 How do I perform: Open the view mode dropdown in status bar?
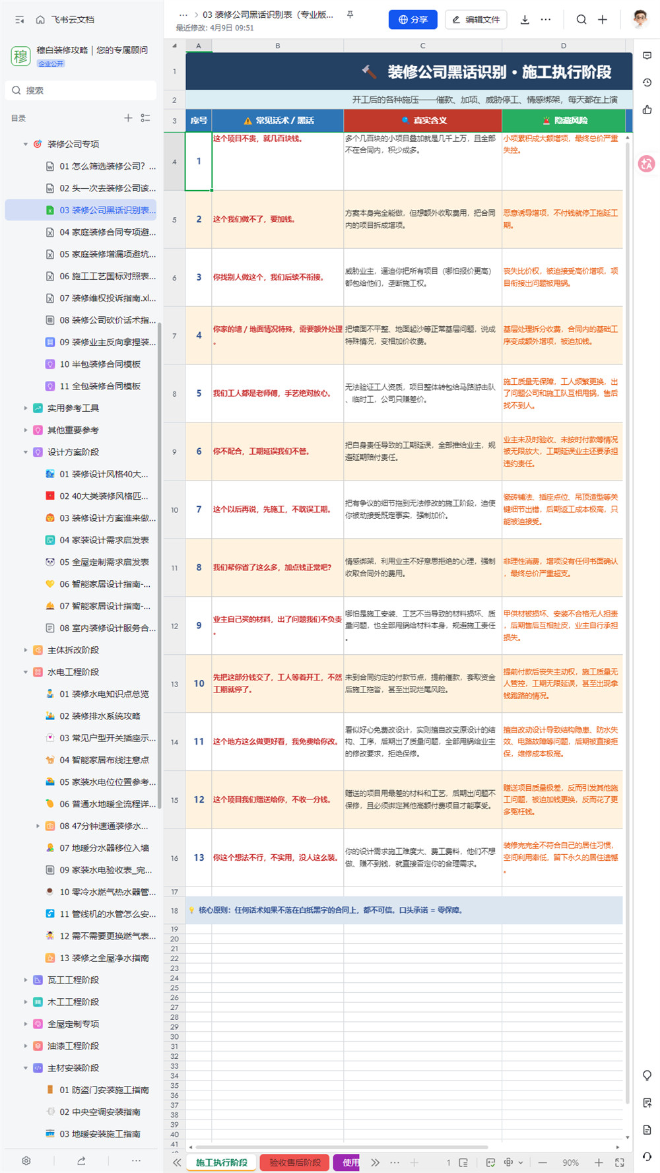pyautogui.click(x=513, y=1162)
